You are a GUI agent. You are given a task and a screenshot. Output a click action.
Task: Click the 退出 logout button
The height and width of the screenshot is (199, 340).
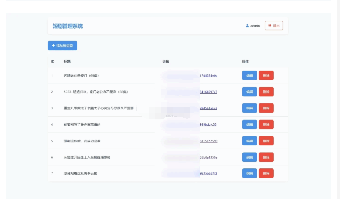pyautogui.click(x=274, y=26)
